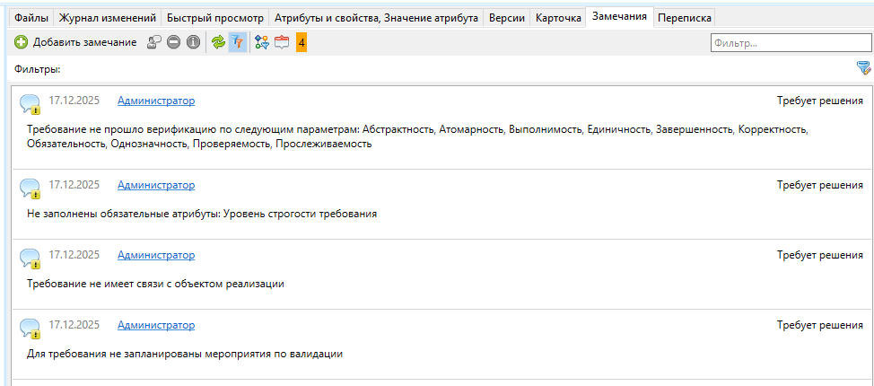This screenshot has height=386, width=874.
Task: Click the red calendar icon in toolbar
Action: coord(282,42)
